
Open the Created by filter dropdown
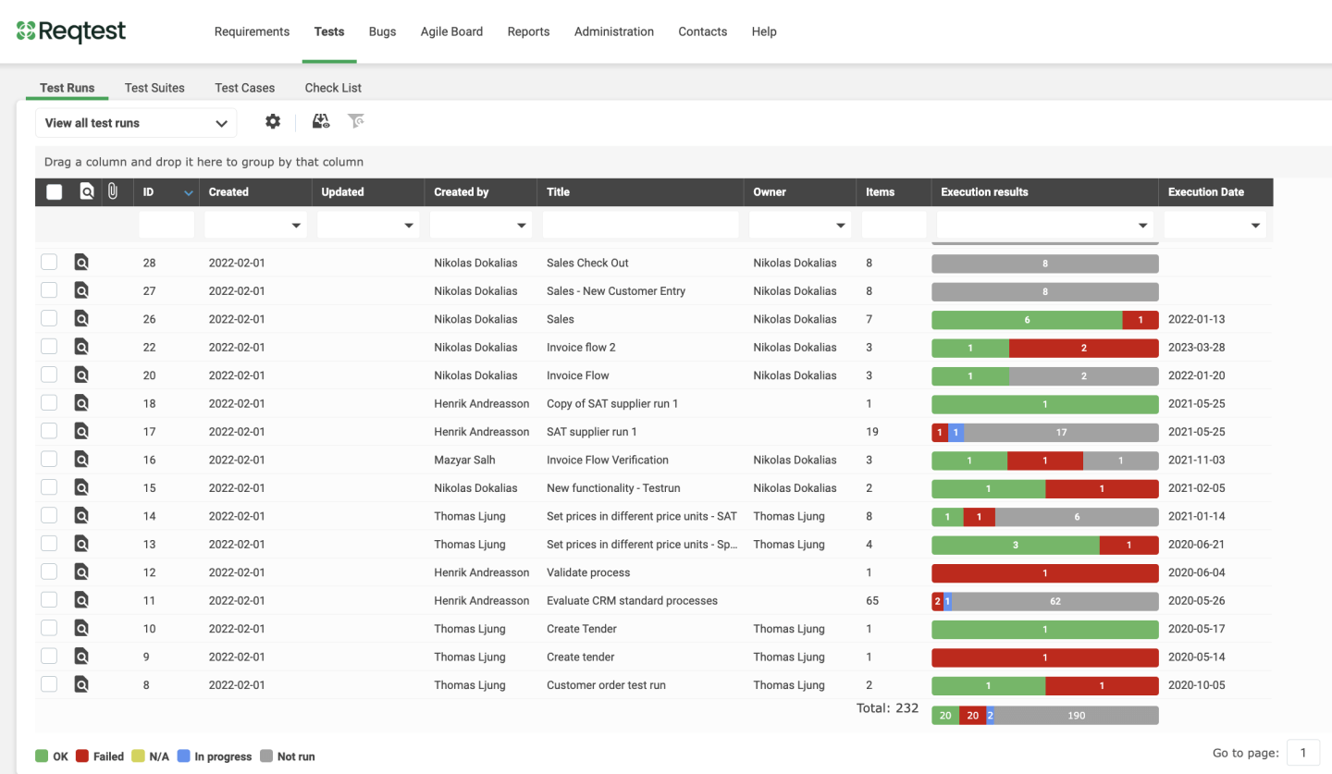pyautogui.click(x=480, y=224)
